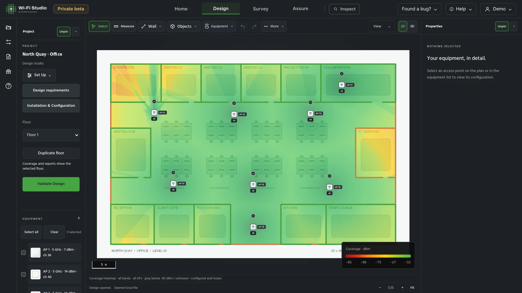Image resolution: width=522 pixels, height=293 pixels.
Task: Go to the Home tab
Action: [181, 9]
